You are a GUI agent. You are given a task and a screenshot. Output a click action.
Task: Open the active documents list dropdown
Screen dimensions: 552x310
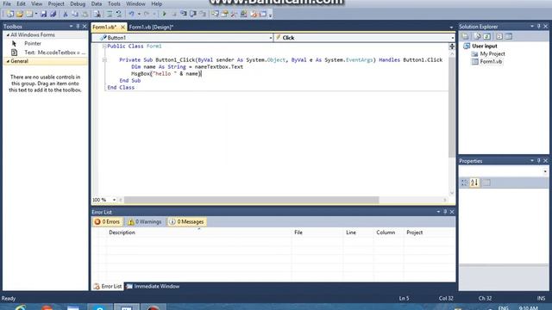coord(451,27)
